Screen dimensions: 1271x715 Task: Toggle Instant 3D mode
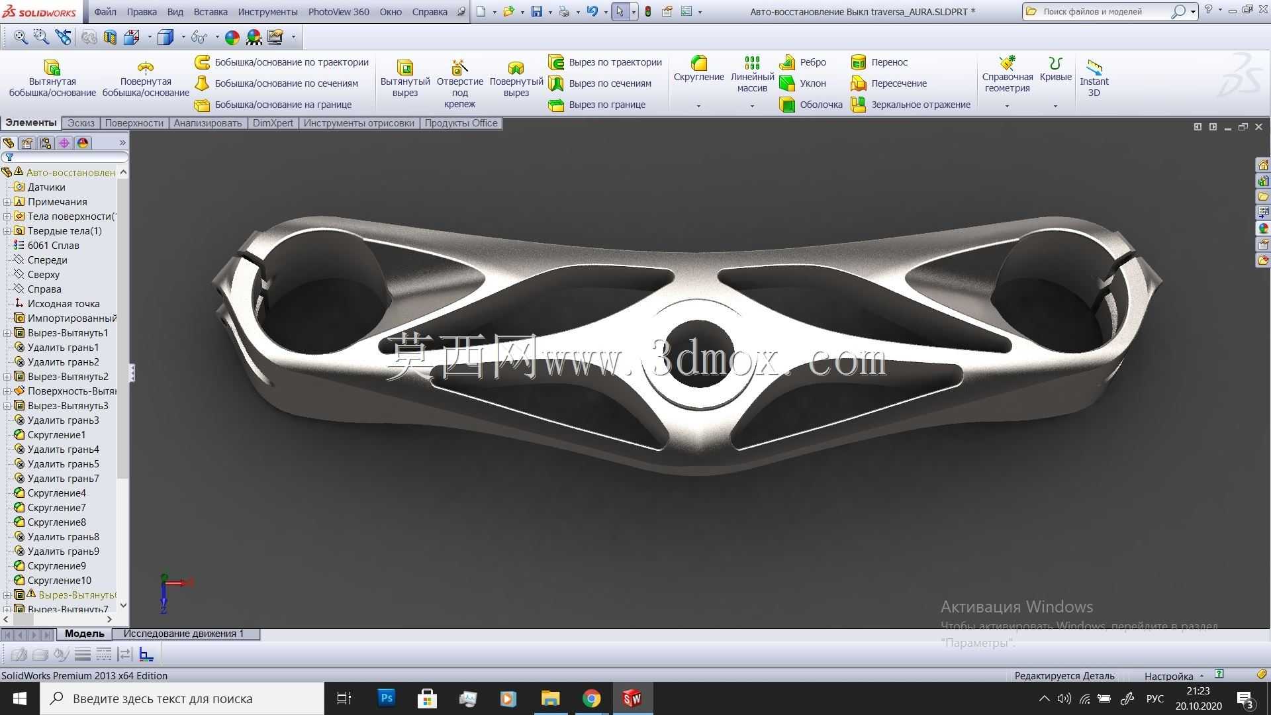[x=1094, y=78]
